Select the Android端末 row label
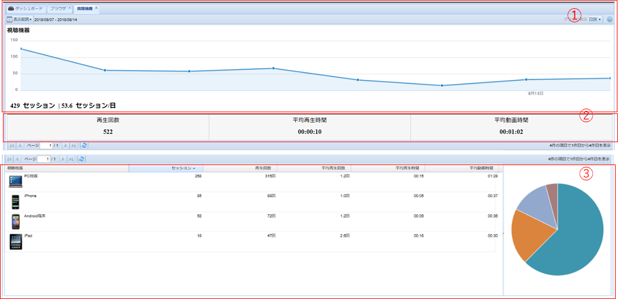Viewport: 618px width, 299px height. [35, 216]
